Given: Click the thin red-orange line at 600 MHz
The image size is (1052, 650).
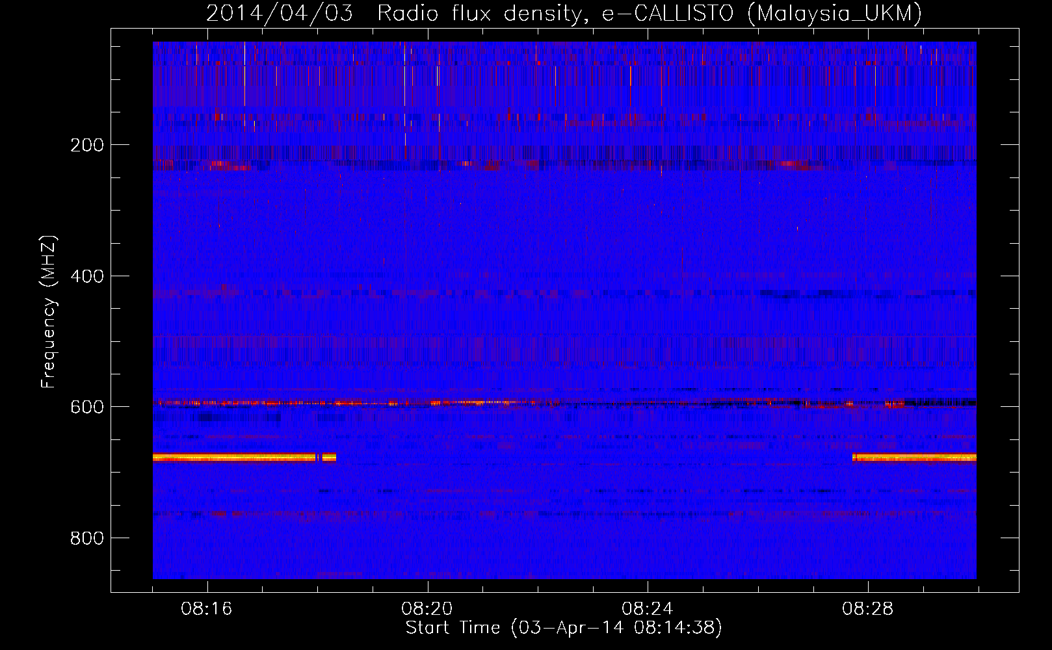Looking at the screenshot, I should coord(564,403).
